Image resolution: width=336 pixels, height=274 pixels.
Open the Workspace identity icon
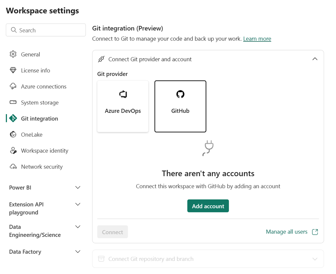[x=13, y=150]
